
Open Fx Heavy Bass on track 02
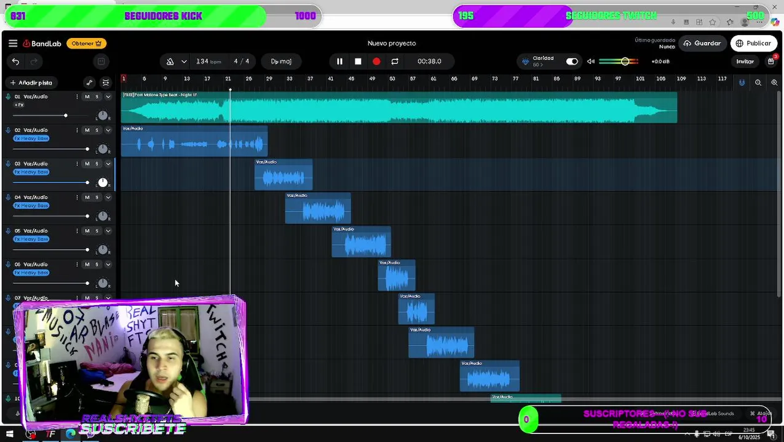[x=31, y=138]
